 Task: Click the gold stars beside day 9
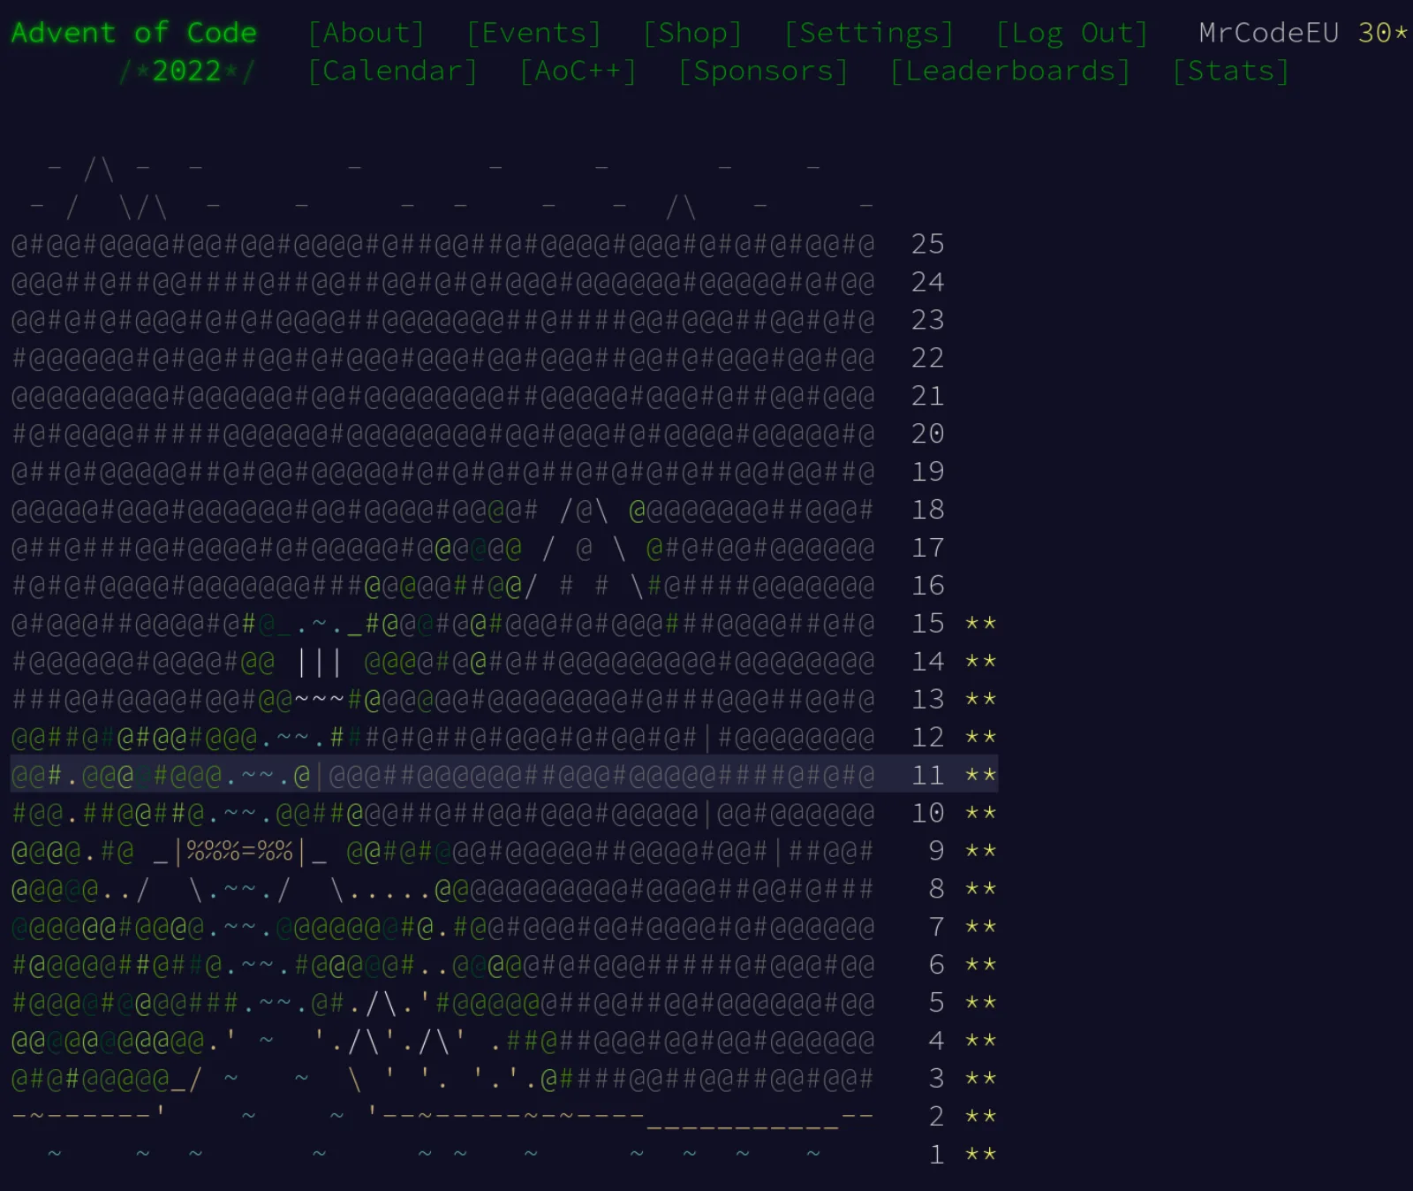(981, 851)
